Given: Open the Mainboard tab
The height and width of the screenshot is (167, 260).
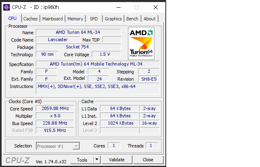Looking at the screenshot, I should [52, 19].
